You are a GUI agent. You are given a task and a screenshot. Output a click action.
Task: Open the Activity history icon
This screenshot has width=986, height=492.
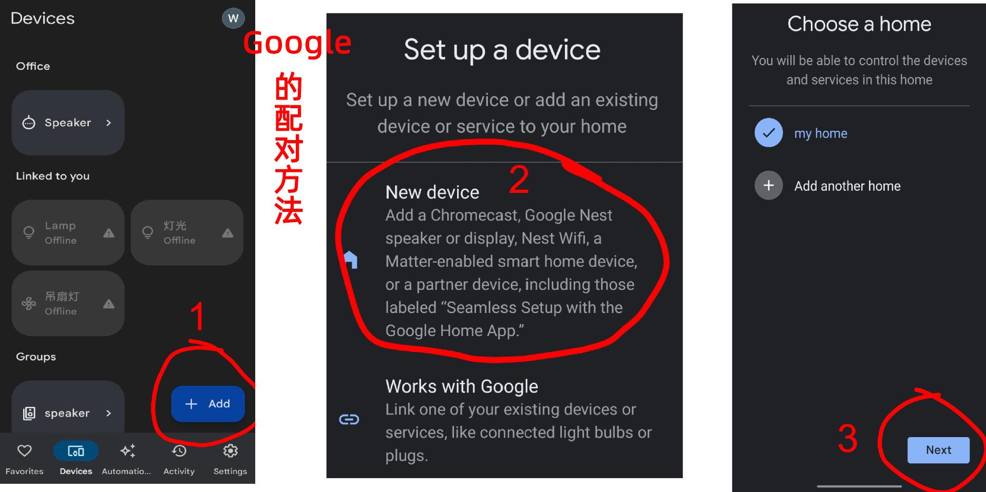point(179,451)
